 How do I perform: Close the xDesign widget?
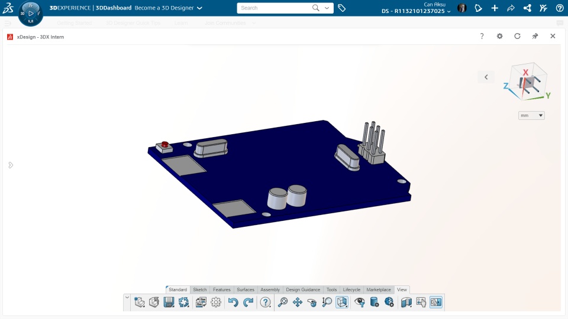coord(553,36)
